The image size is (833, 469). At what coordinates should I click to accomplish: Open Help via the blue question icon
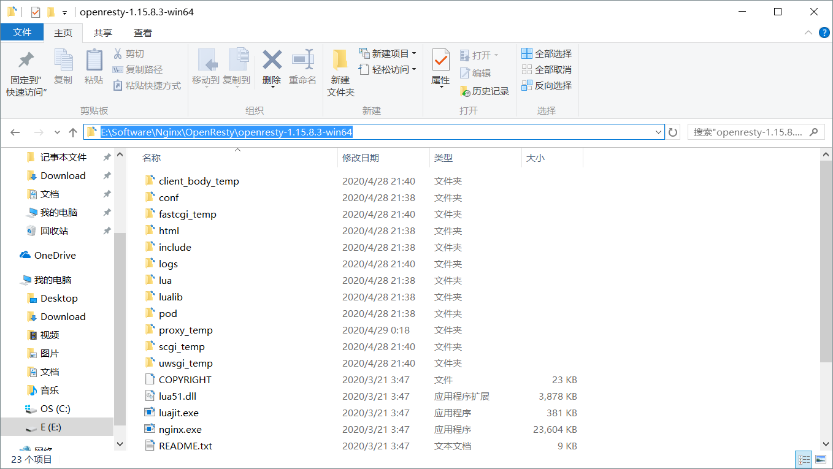823,32
